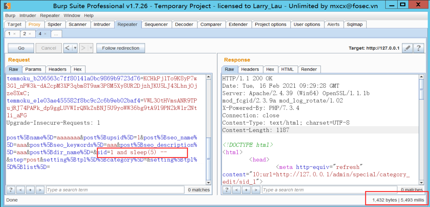Click the Follow redirection button
430x207 pixels.
(121, 48)
